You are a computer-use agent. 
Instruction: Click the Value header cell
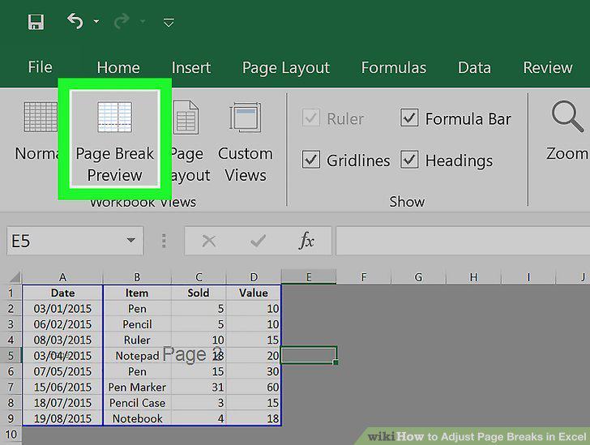tap(254, 293)
